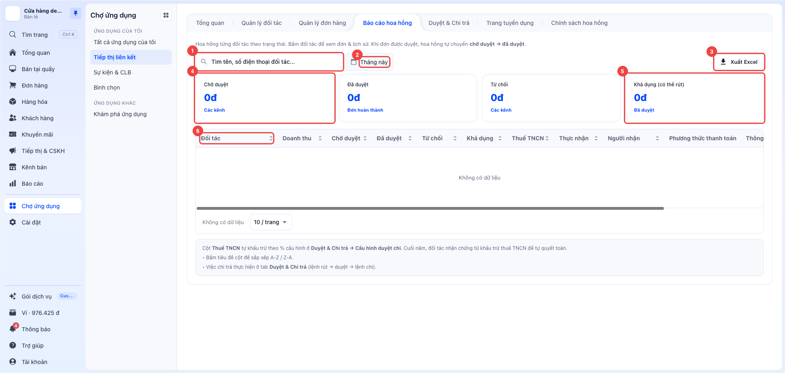The height and width of the screenshot is (373, 785).
Task: Open the Khách hàng people icon
Action: click(x=13, y=118)
